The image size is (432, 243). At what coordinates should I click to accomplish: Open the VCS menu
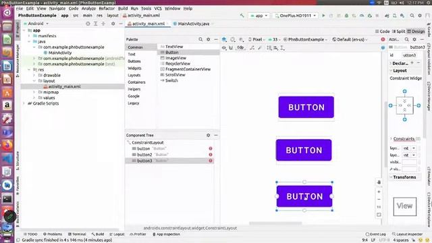pos(158,9)
